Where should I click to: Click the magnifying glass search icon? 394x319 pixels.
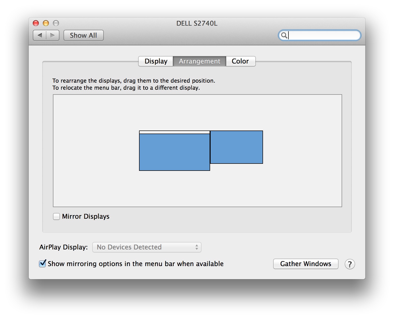click(284, 35)
